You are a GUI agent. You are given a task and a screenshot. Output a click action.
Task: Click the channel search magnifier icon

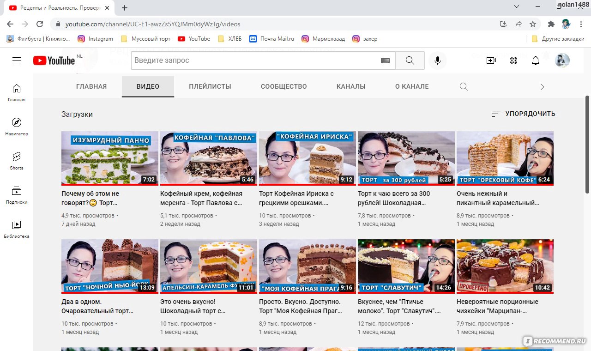(x=464, y=87)
